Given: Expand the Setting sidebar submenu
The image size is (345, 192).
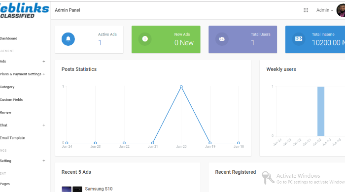Looking at the screenshot, I should pos(44,161).
